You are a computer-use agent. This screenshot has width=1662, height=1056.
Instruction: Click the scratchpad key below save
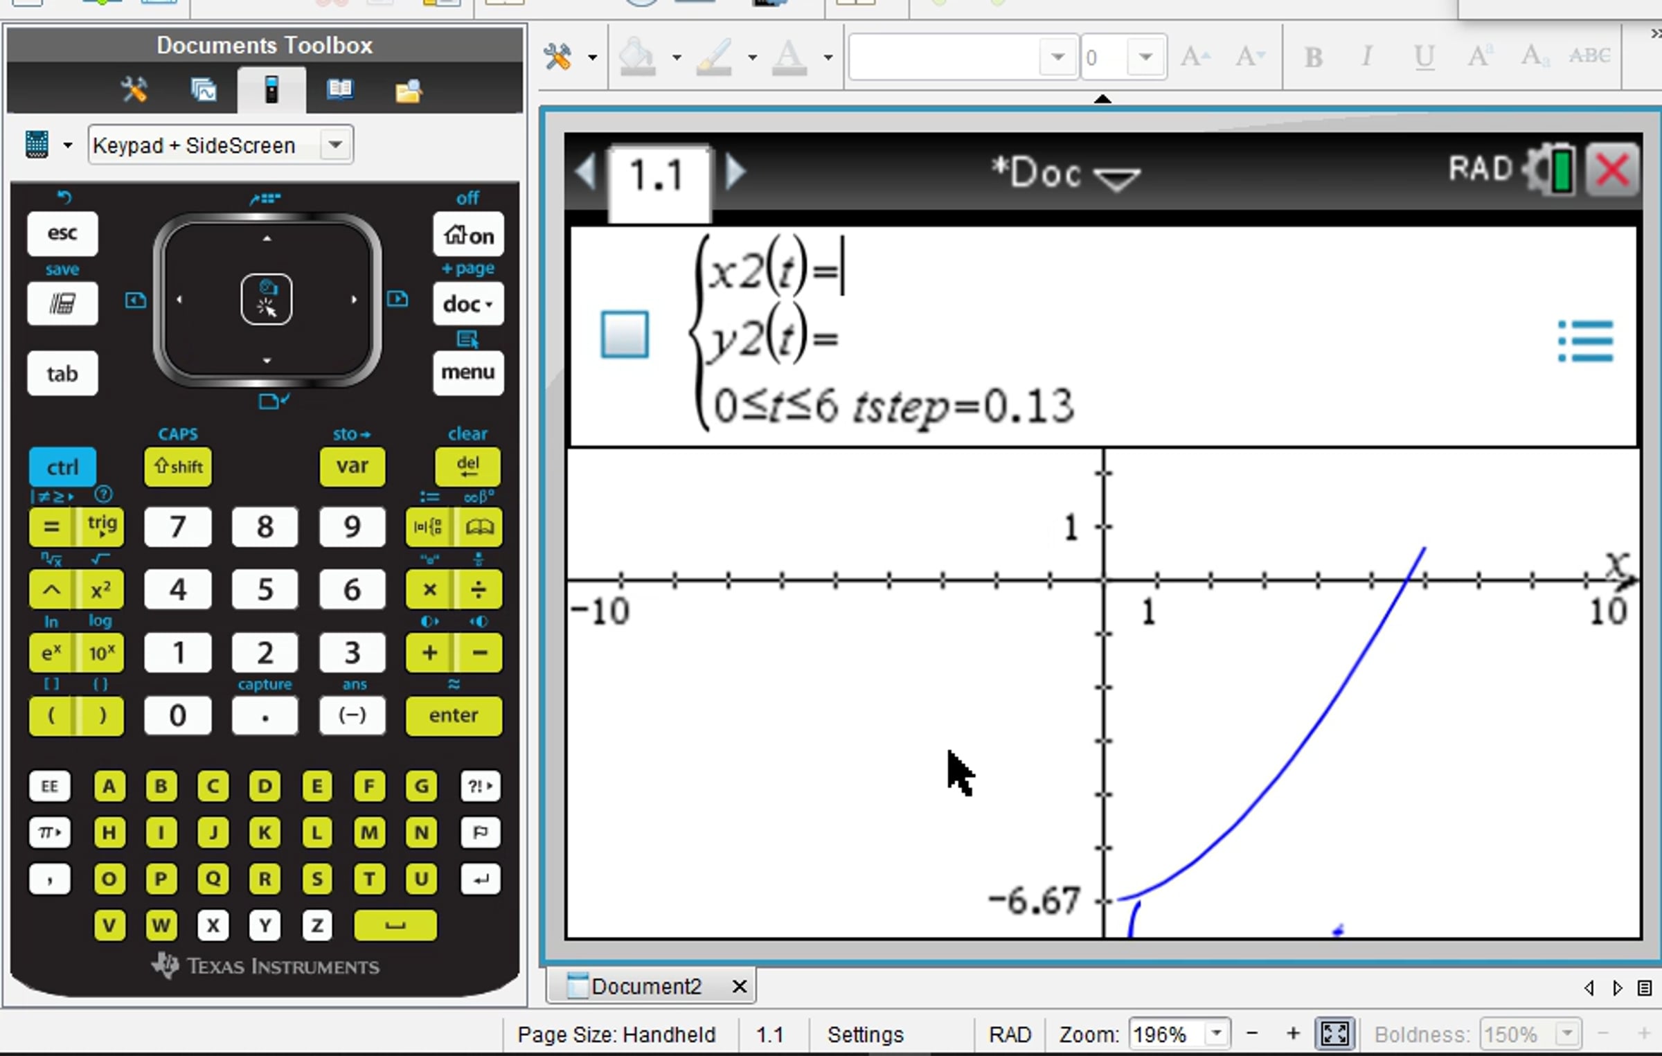62,303
